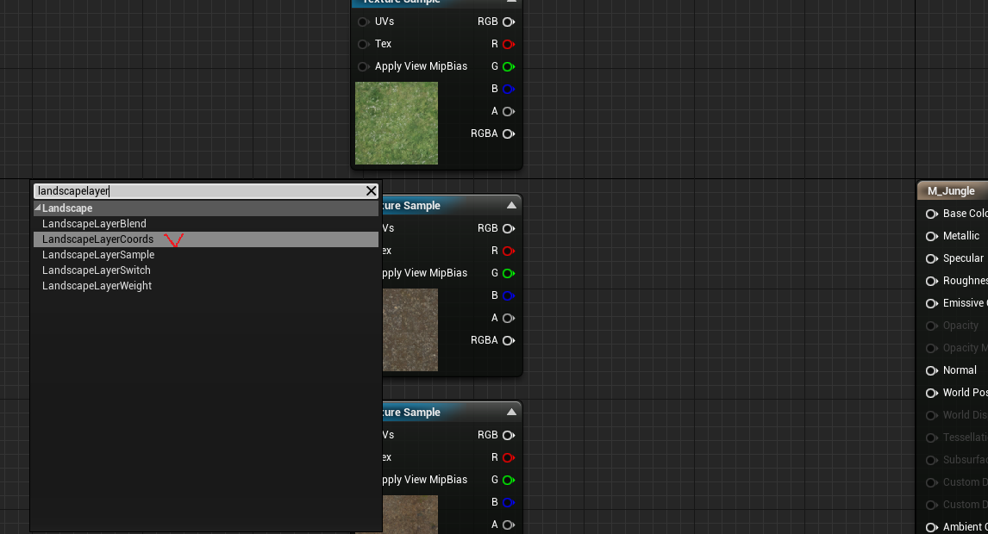Click Base Color input pin on M_Jungle
Screen dimensions: 988x534
click(931, 214)
